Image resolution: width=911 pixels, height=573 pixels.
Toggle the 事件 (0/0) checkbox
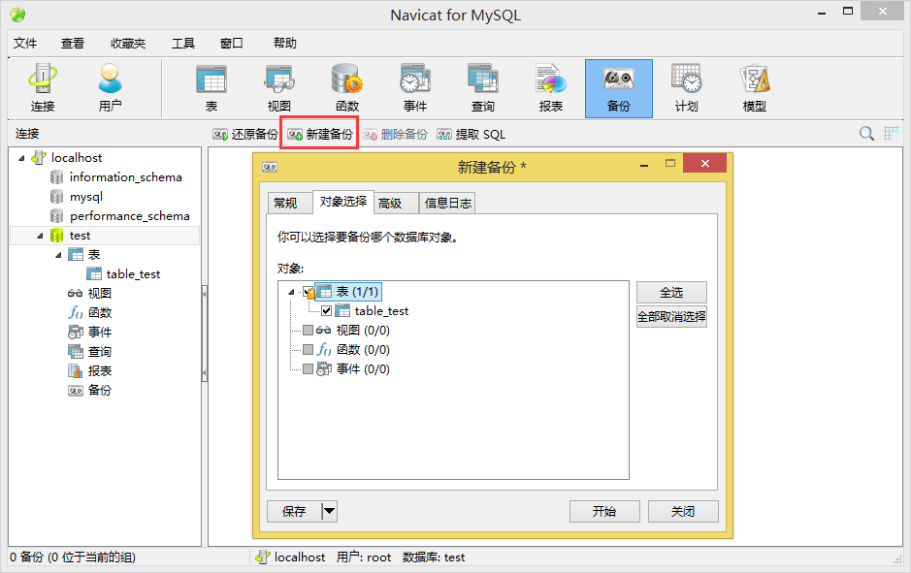pos(308,369)
